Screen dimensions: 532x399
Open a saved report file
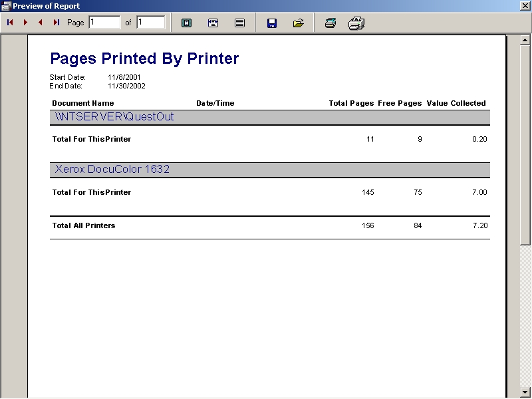(298, 23)
